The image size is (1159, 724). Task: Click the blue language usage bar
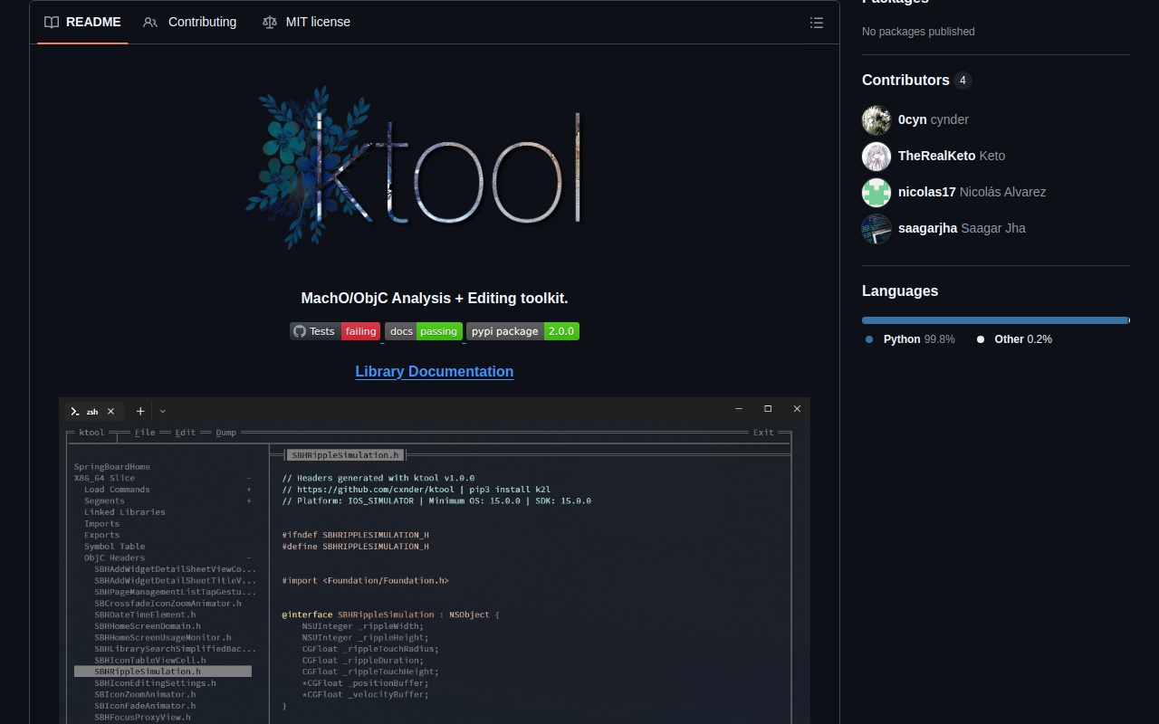(x=994, y=320)
